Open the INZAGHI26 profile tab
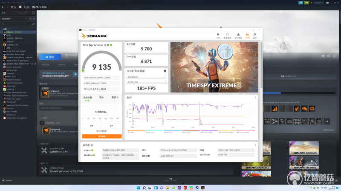The height and width of the screenshot is (191, 341). 39,7
